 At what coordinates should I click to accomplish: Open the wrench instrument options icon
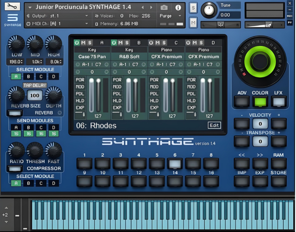12,7
